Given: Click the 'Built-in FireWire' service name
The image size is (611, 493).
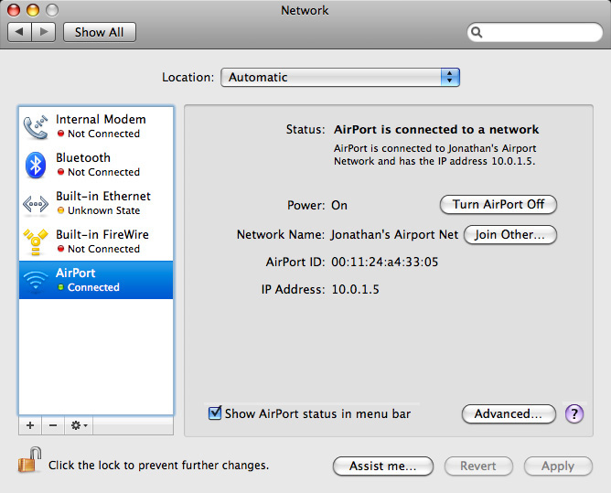Looking at the screenshot, I should (x=102, y=234).
